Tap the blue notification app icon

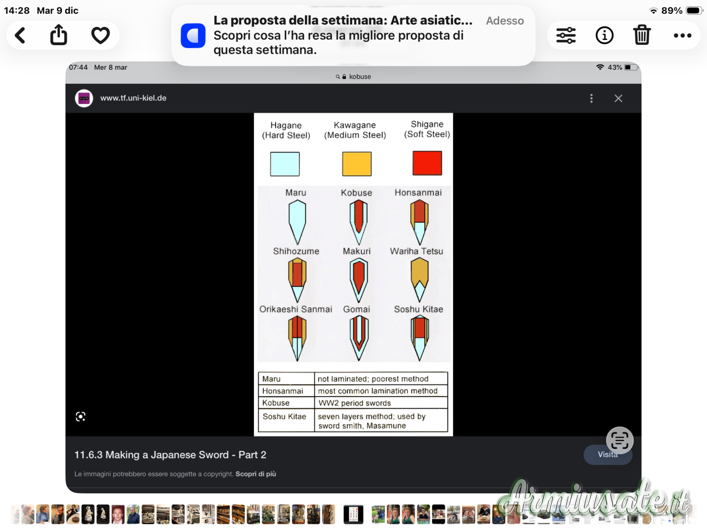[x=193, y=36]
